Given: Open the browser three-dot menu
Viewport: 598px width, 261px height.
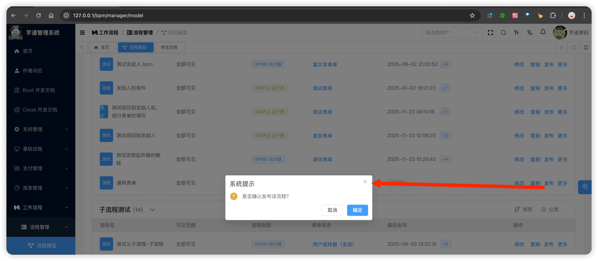Looking at the screenshot, I should coord(584,15).
